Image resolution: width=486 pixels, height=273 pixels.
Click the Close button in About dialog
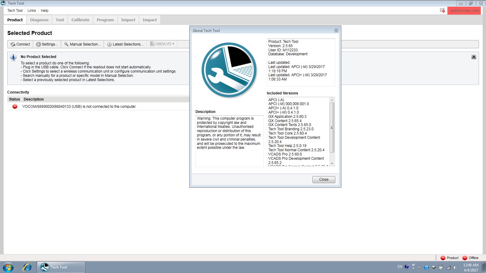pyautogui.click(x=324, y=179)
